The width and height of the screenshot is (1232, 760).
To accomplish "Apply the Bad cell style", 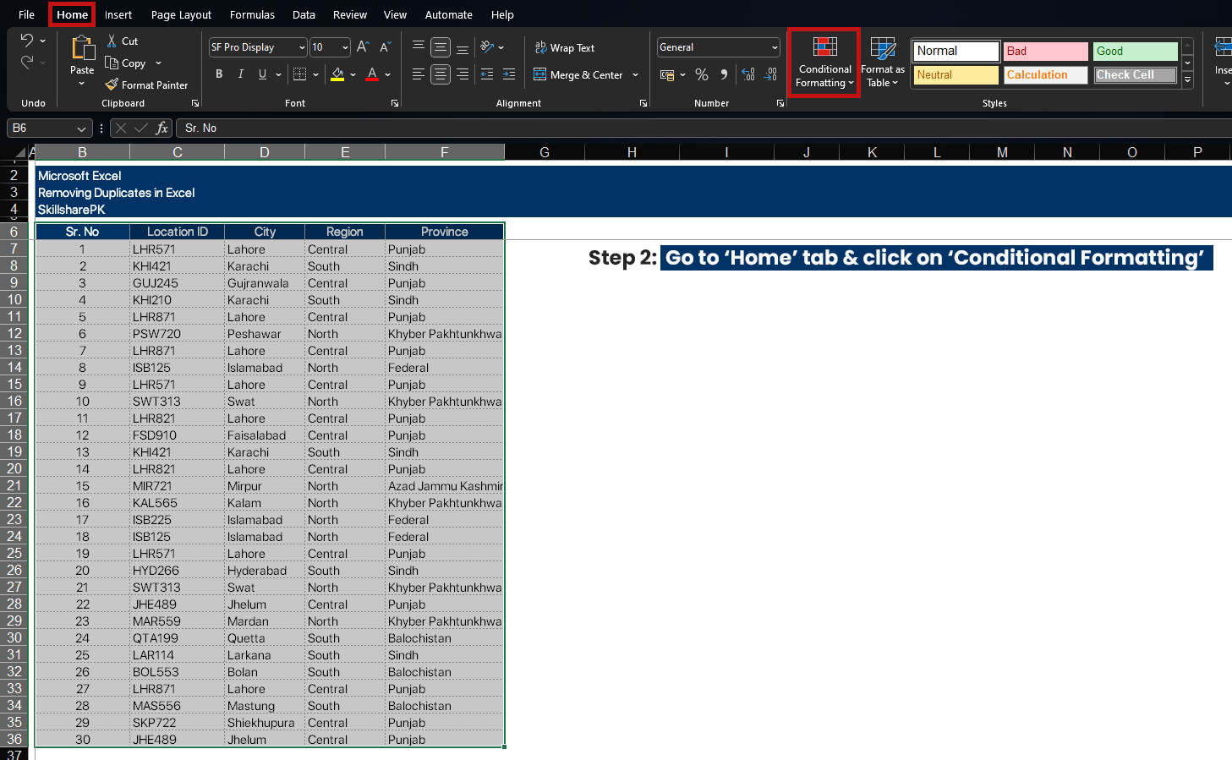I will [1046, 51].
